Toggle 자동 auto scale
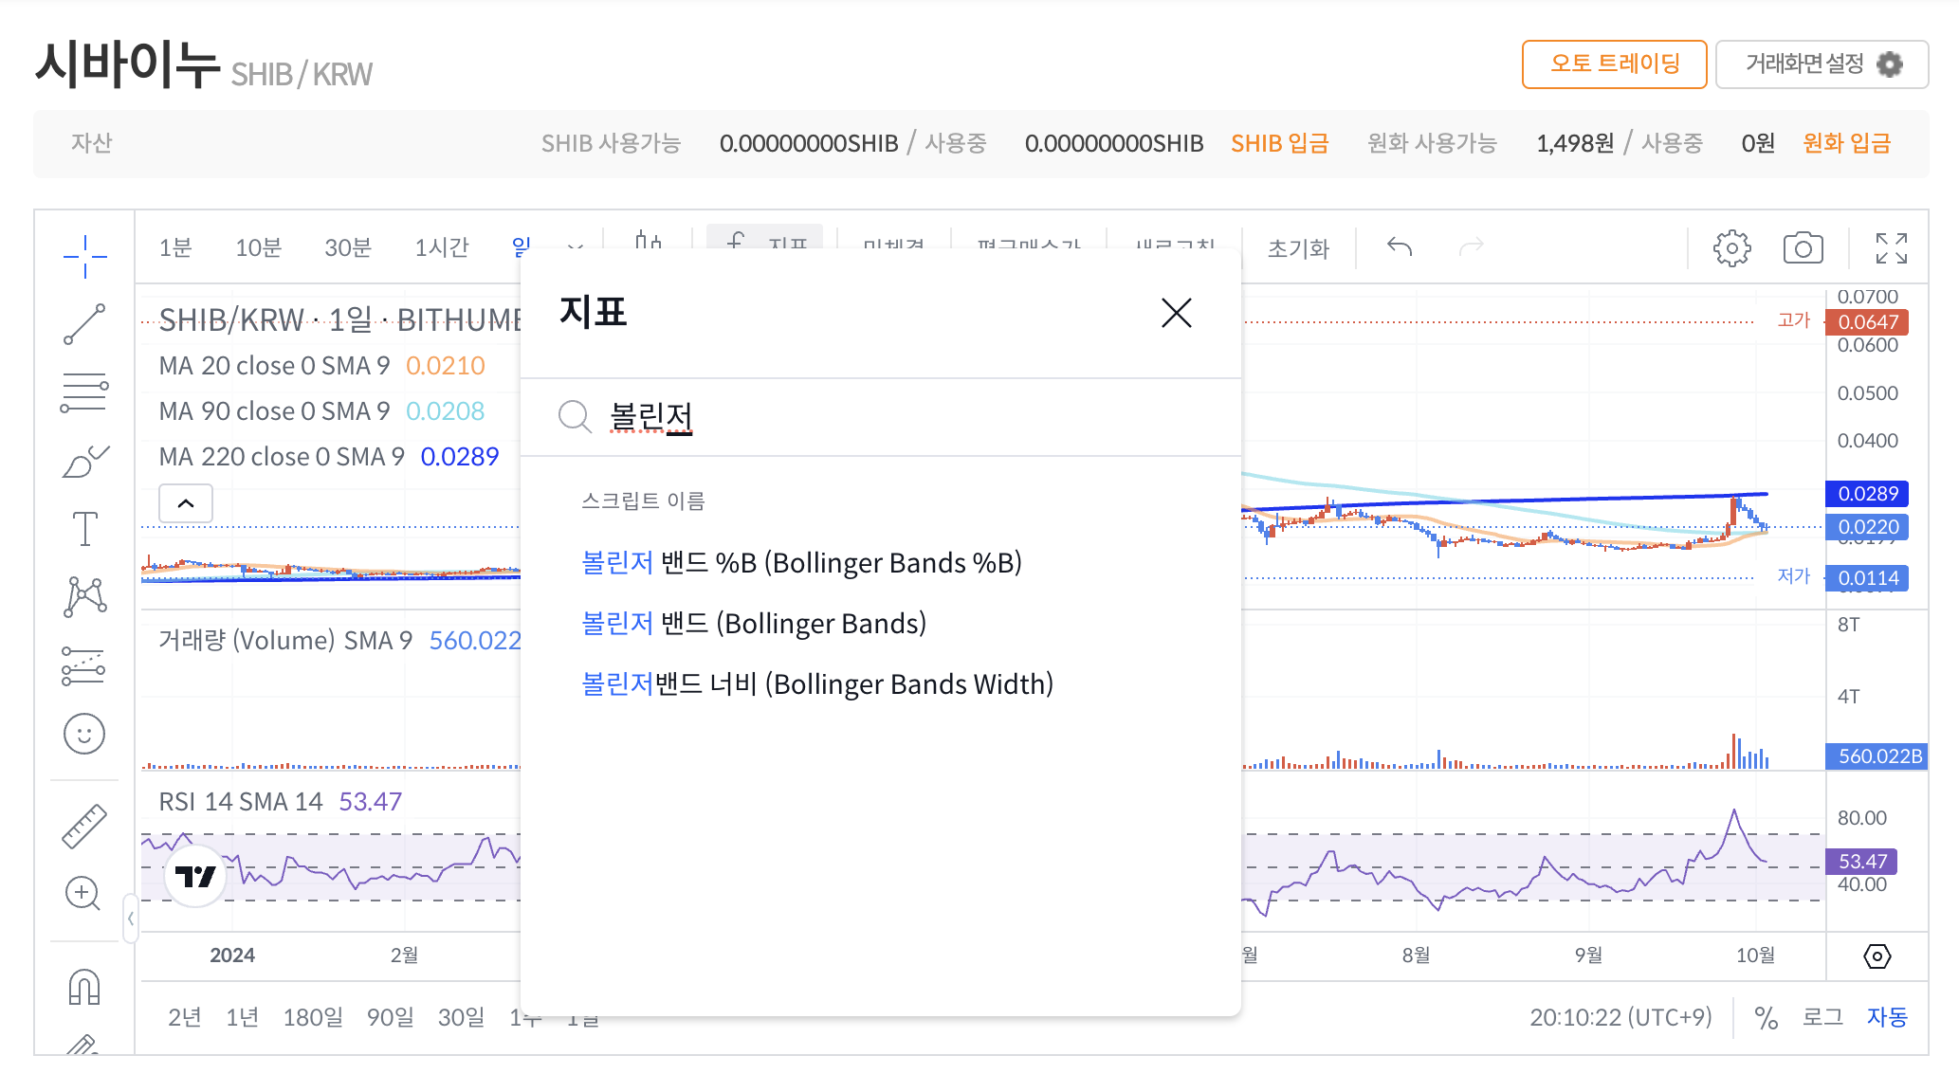1959x1092 pixels. coord(1887,1017)
